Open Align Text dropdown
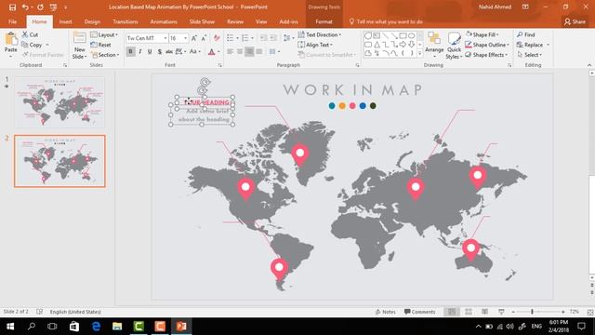The height and width of the screenshot is (335, 595). 315,45
